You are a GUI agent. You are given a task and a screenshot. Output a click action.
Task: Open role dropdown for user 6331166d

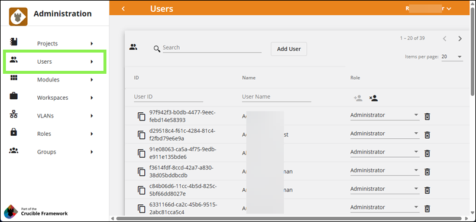[384, 207]
